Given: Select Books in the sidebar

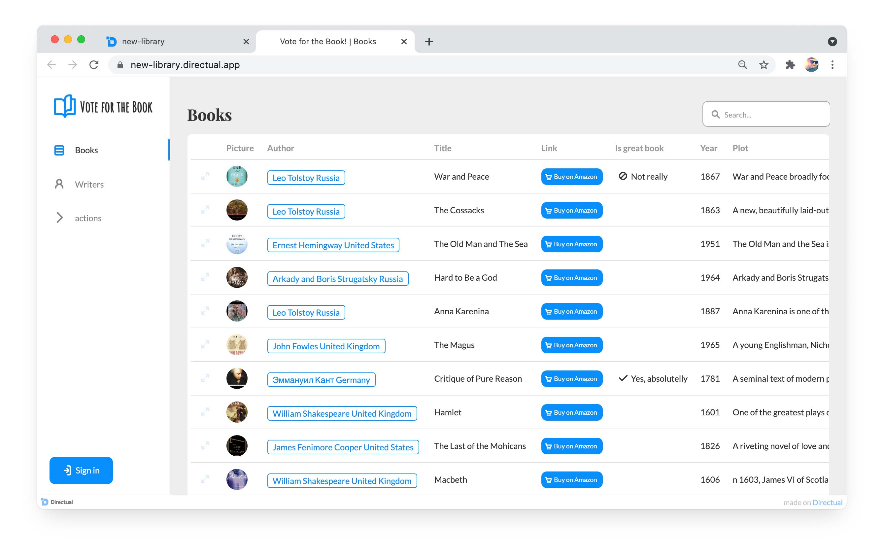Looking at the screenshot, I should tap(86, 150).
